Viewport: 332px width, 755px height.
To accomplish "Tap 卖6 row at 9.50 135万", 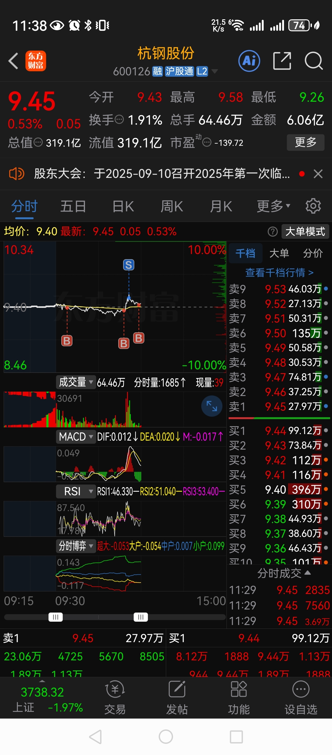I will (x=279, y=333).
